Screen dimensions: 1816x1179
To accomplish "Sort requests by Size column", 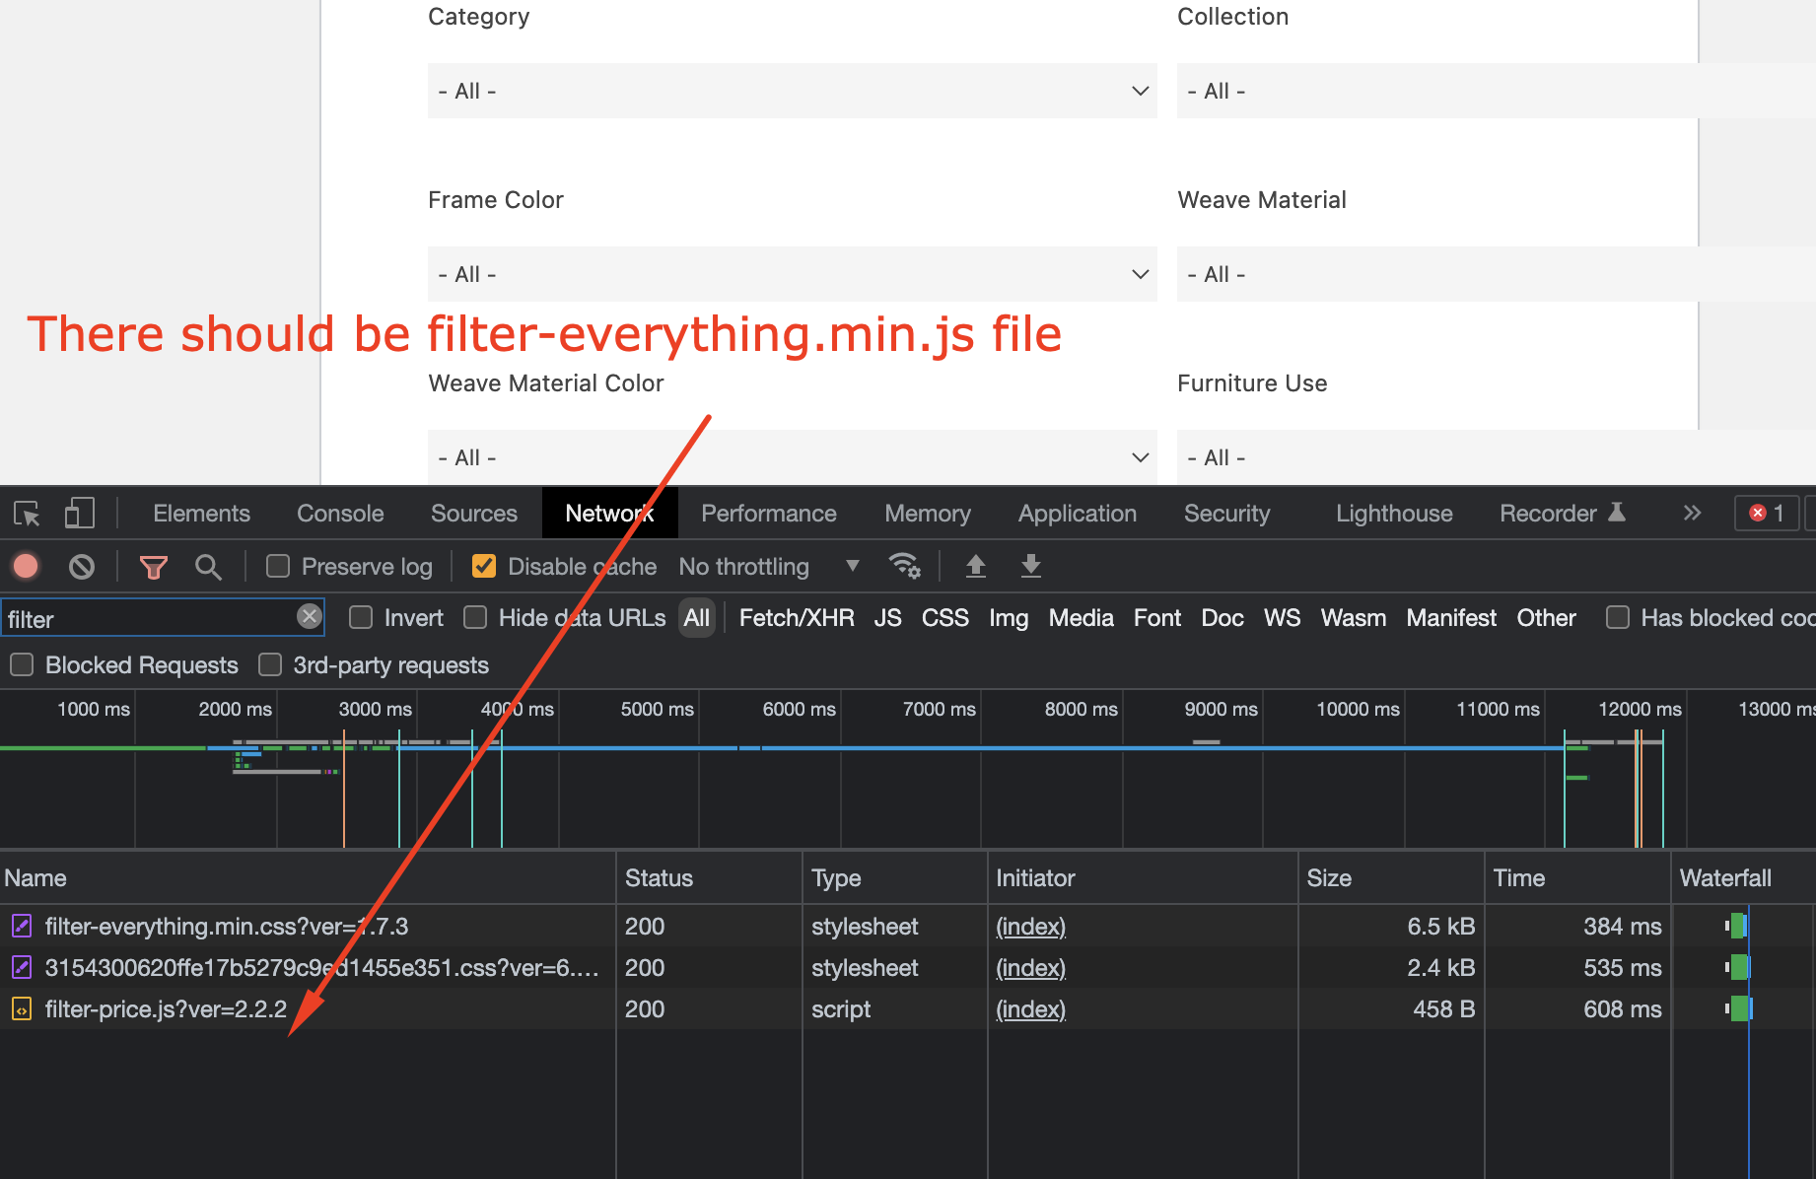I will 1391,877.
